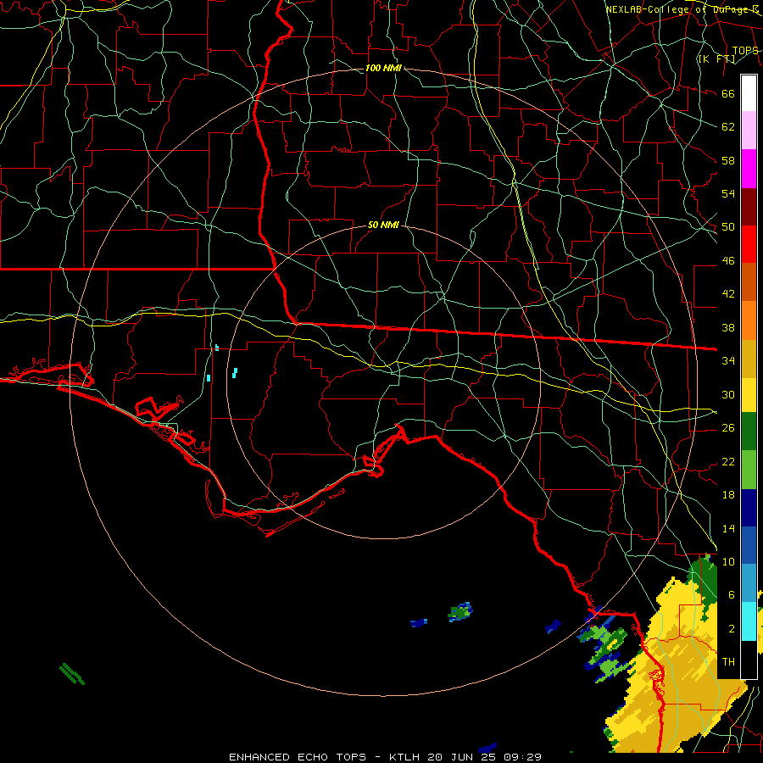
Task: Pick the navy blue legend swatch
Action: pyautogui.click(x=749, y=508)
